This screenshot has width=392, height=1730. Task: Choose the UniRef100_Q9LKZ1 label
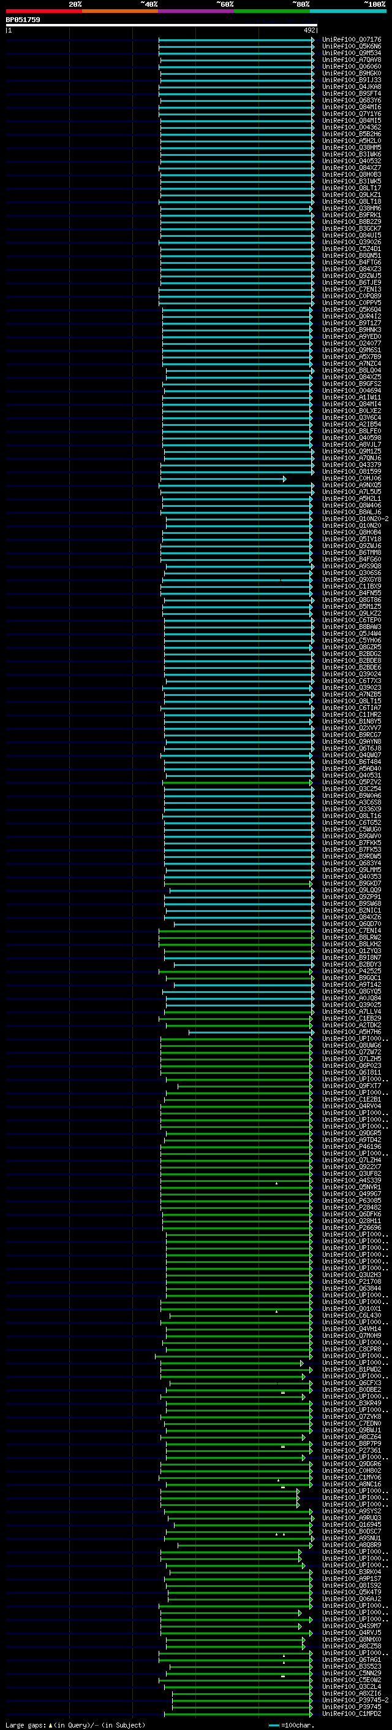pos(352,195)
